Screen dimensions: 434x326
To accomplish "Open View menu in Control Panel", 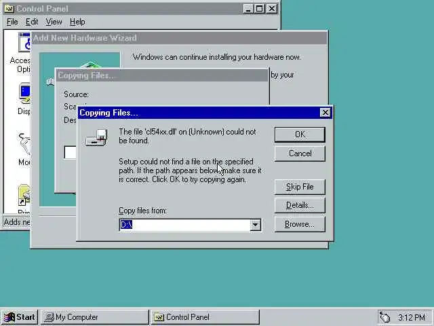I will pyautogui.click(x=54, y=22).
